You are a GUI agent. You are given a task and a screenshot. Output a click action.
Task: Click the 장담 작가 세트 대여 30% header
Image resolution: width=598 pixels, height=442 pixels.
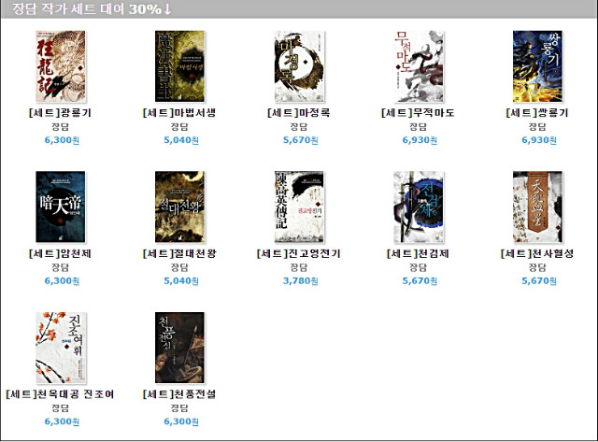point(92,8)
